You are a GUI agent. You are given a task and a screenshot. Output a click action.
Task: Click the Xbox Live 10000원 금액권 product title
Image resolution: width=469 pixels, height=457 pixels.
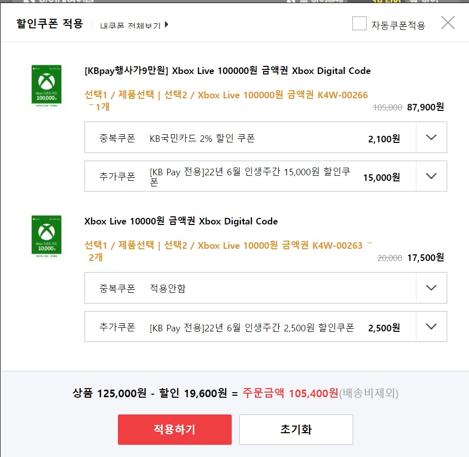[181, 221]
